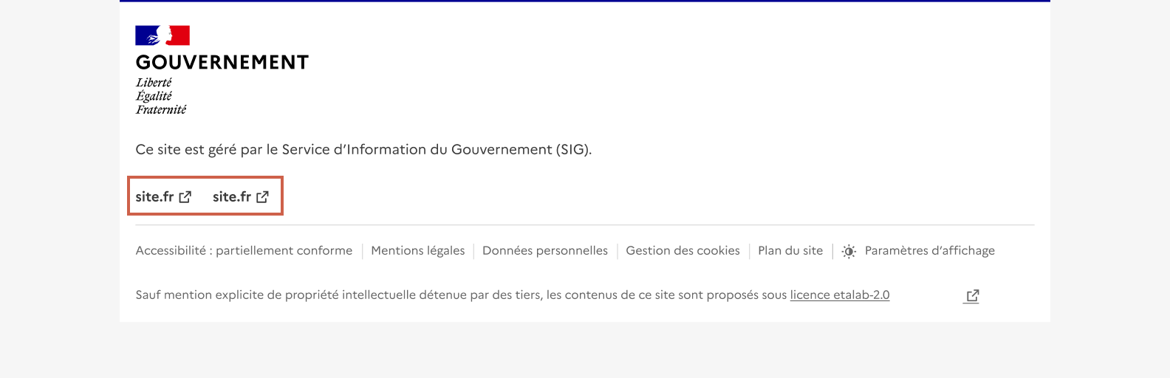Click the "Ce site est géré par" sentence
This screenshot has height=378, width=1170.
point(363,150)
